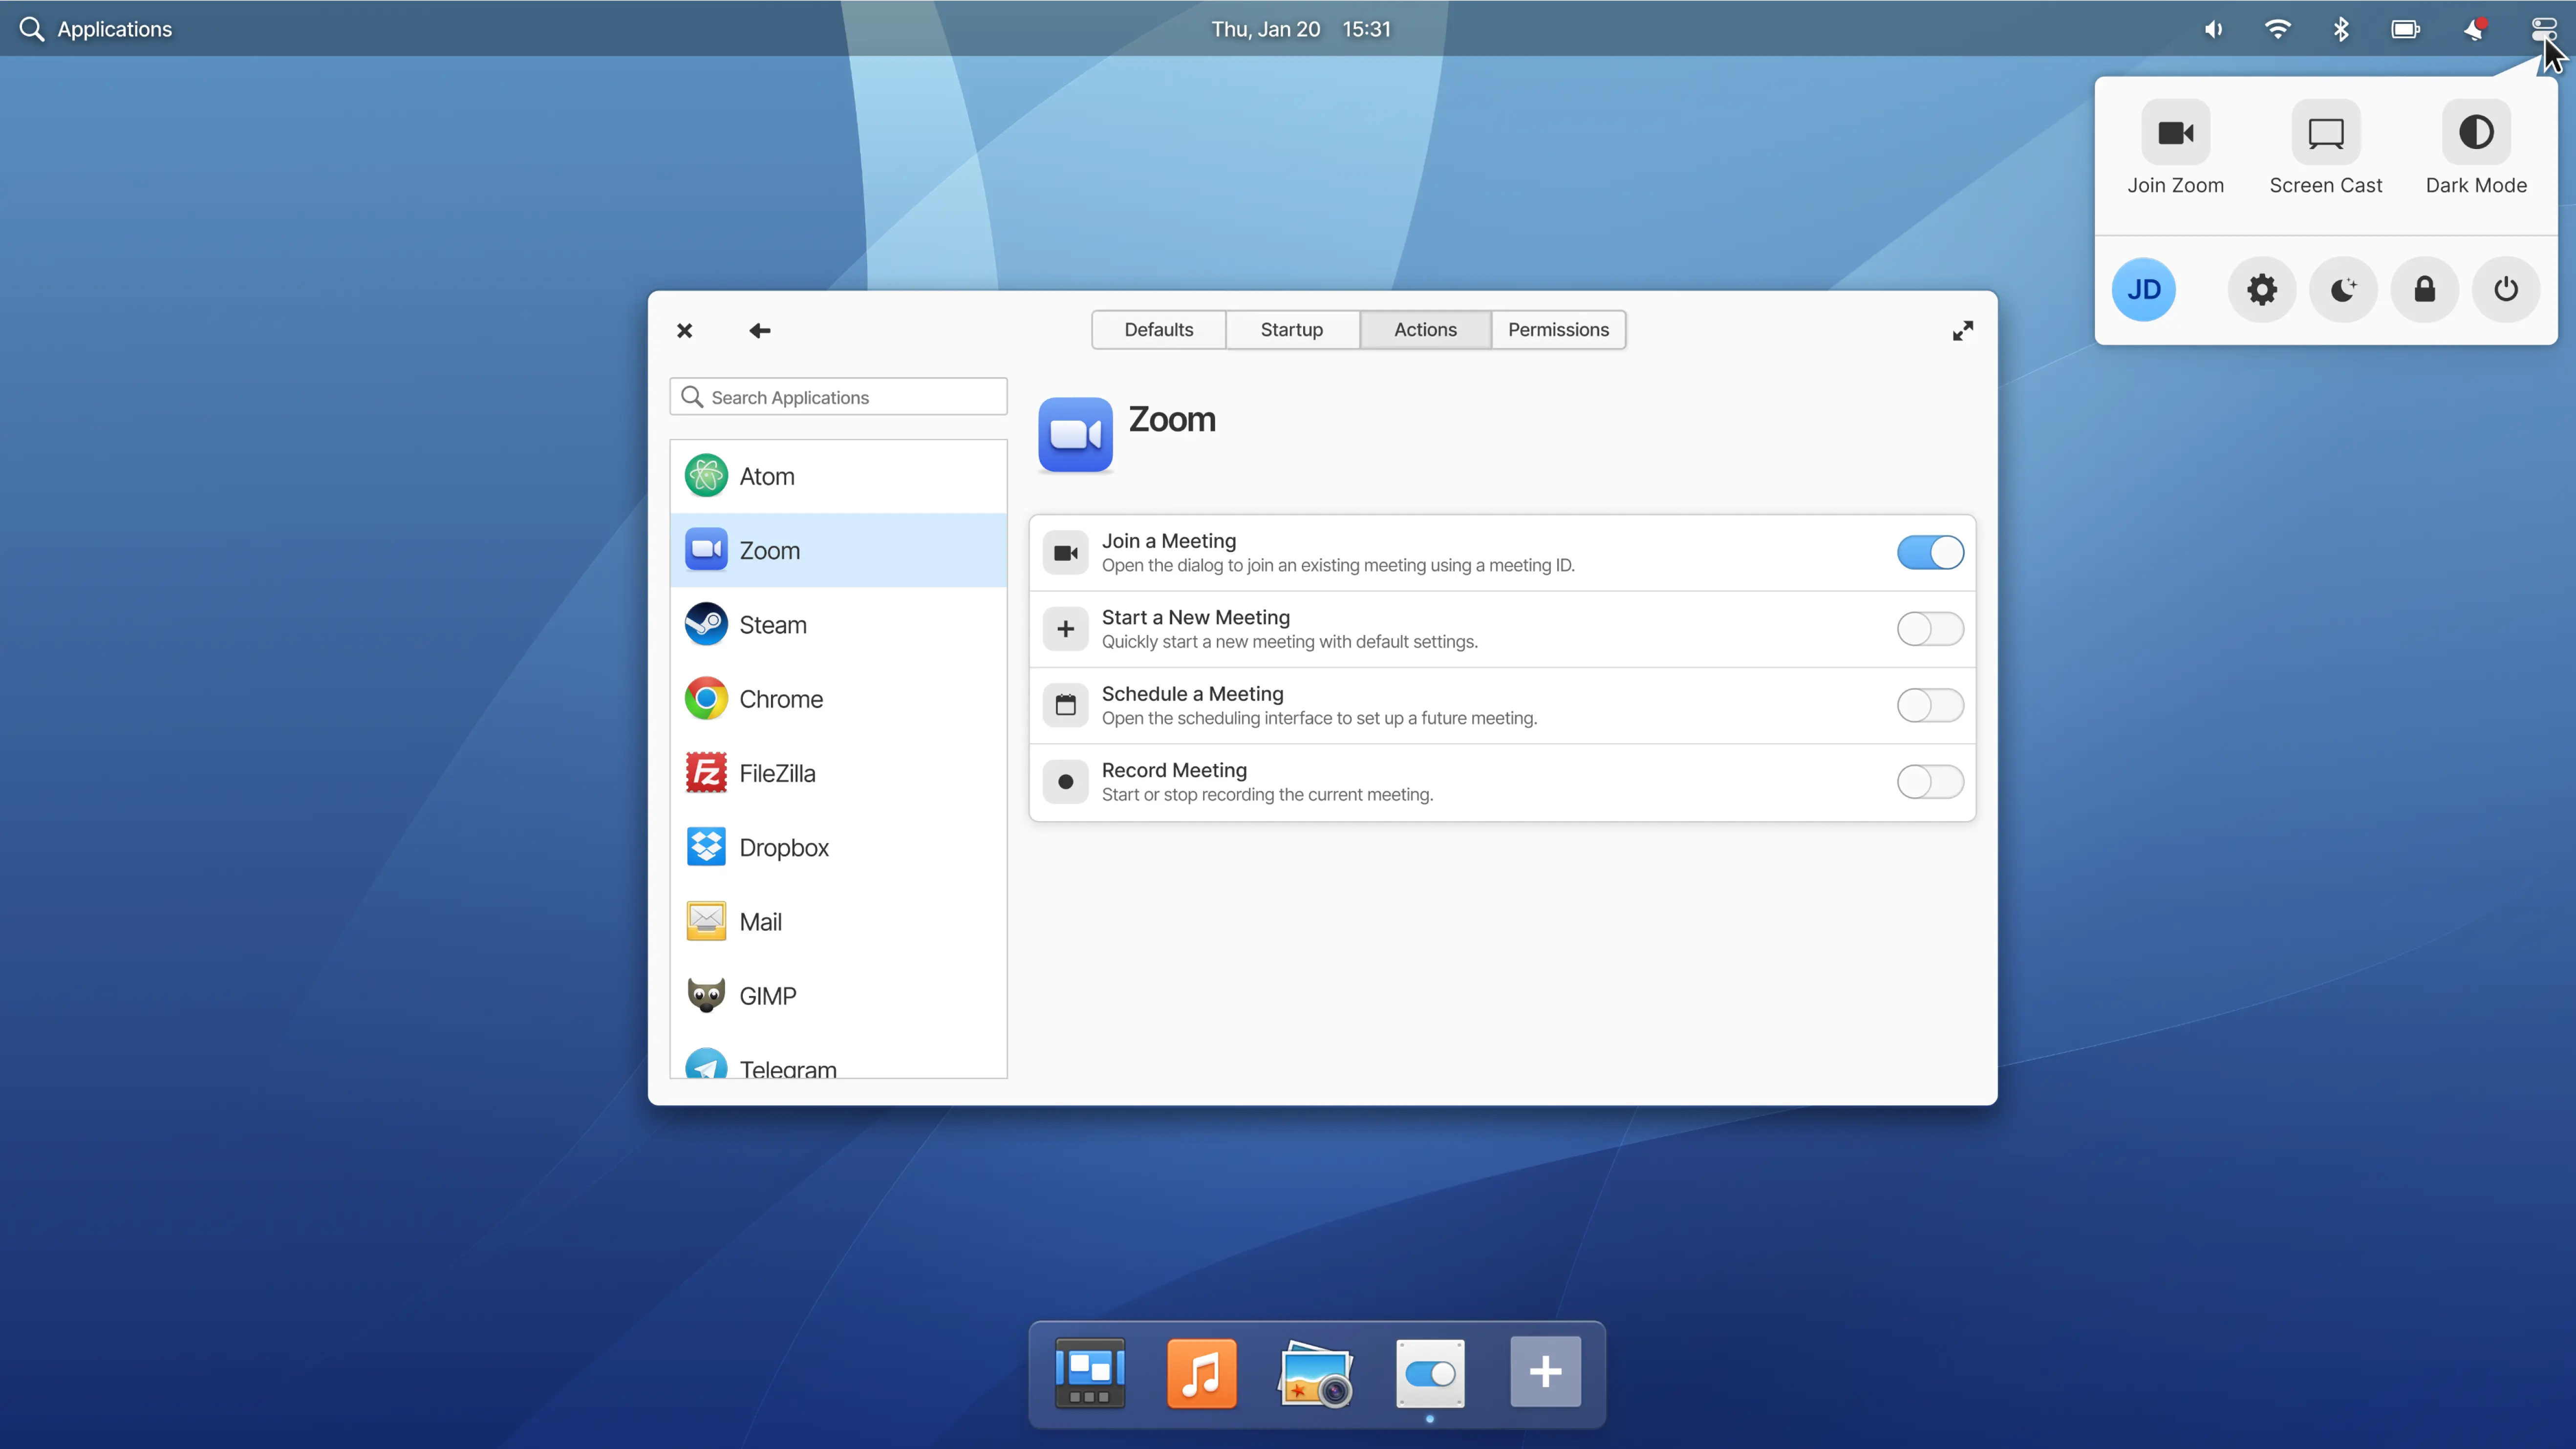The width and height of the screenshot is (2576, 1449).
Task: Click the Search Applications field
Action: 838,397
